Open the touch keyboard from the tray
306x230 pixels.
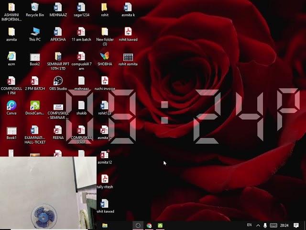coord(273,226)
